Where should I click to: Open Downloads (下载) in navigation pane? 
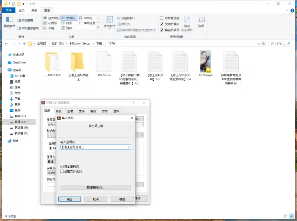pyautogui.click(x=15, y=99)
